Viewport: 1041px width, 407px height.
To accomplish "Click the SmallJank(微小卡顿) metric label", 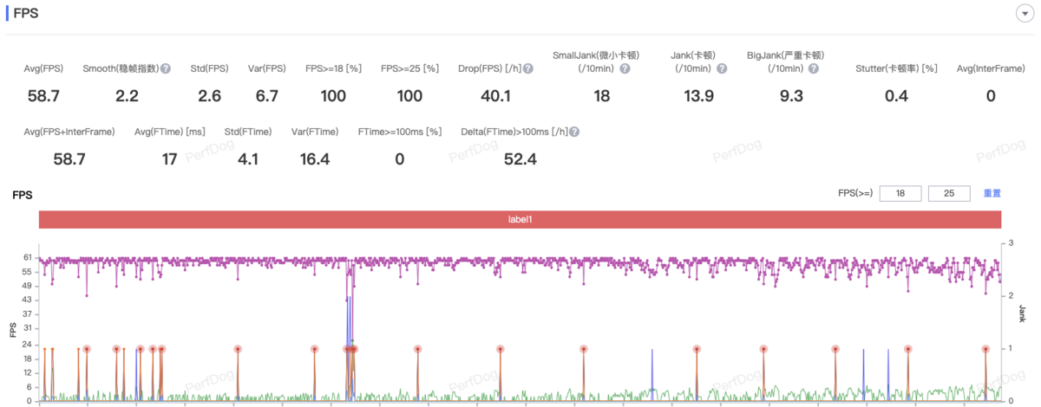I will [x=596, y=55].
